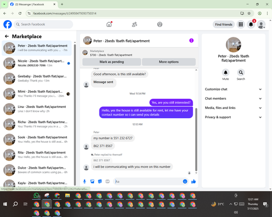Click More options button
This screenshot has height=217, width=272.
tap(169, 62)
